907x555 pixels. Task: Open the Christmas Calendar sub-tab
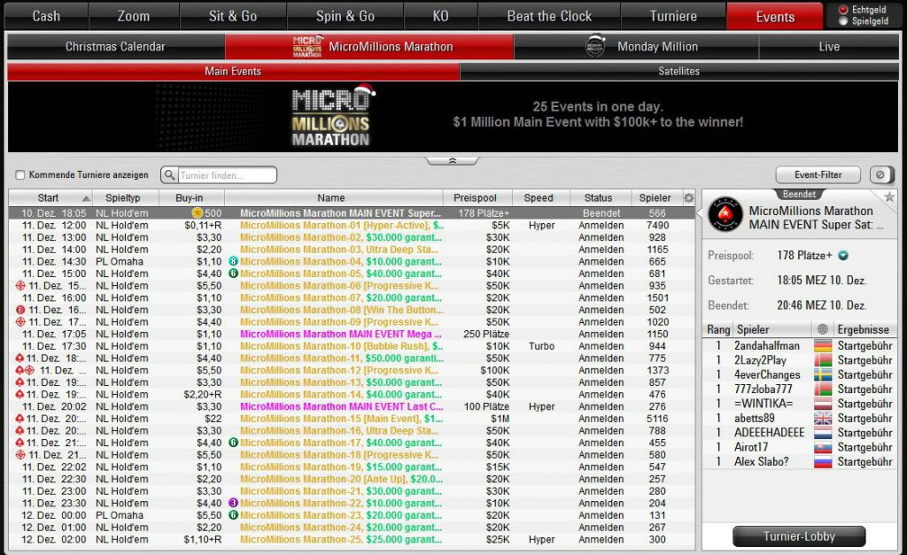click(x=116, y=46)
